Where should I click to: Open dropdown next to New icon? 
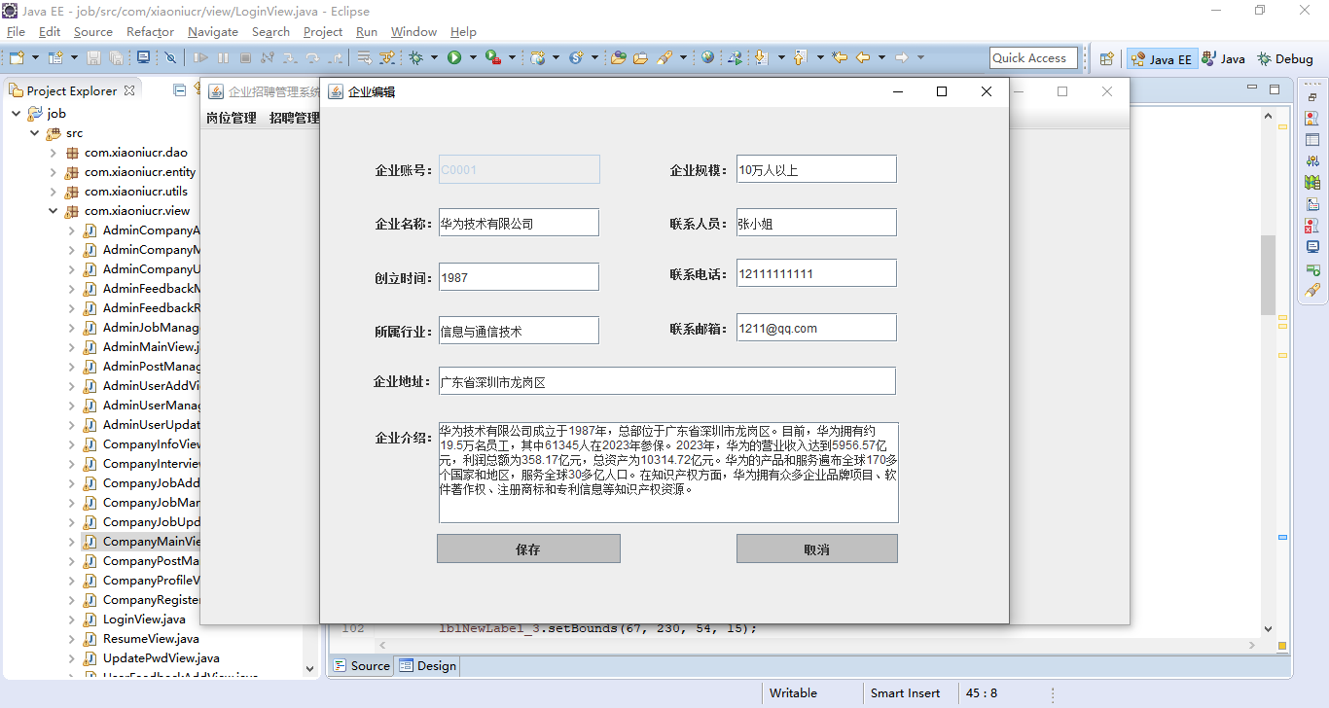point(36,57)
